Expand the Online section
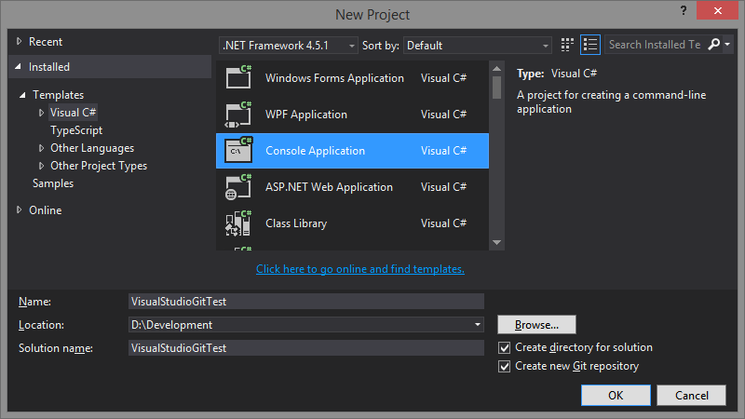The width and height of the screenshot is (745, 419). (19, 209)
